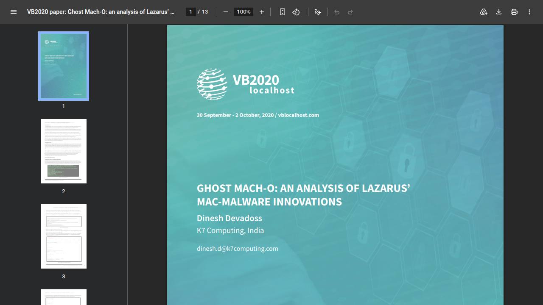Click the undo arrow icon

[x=337, y=12]
